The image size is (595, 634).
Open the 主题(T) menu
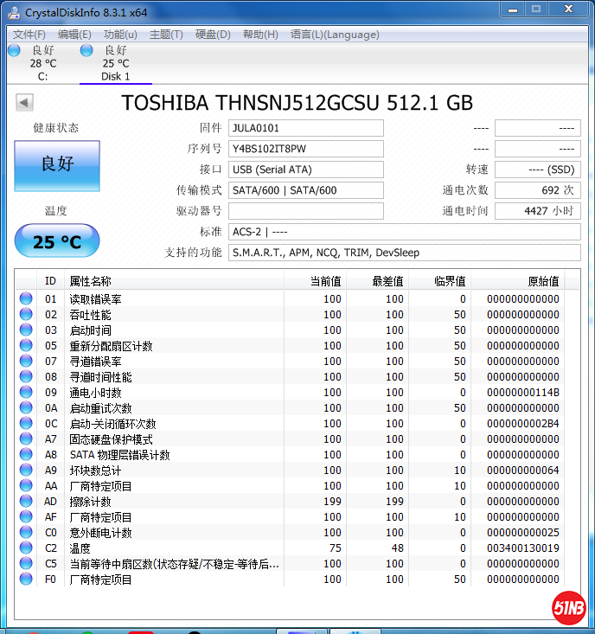(x=166, y=35)
